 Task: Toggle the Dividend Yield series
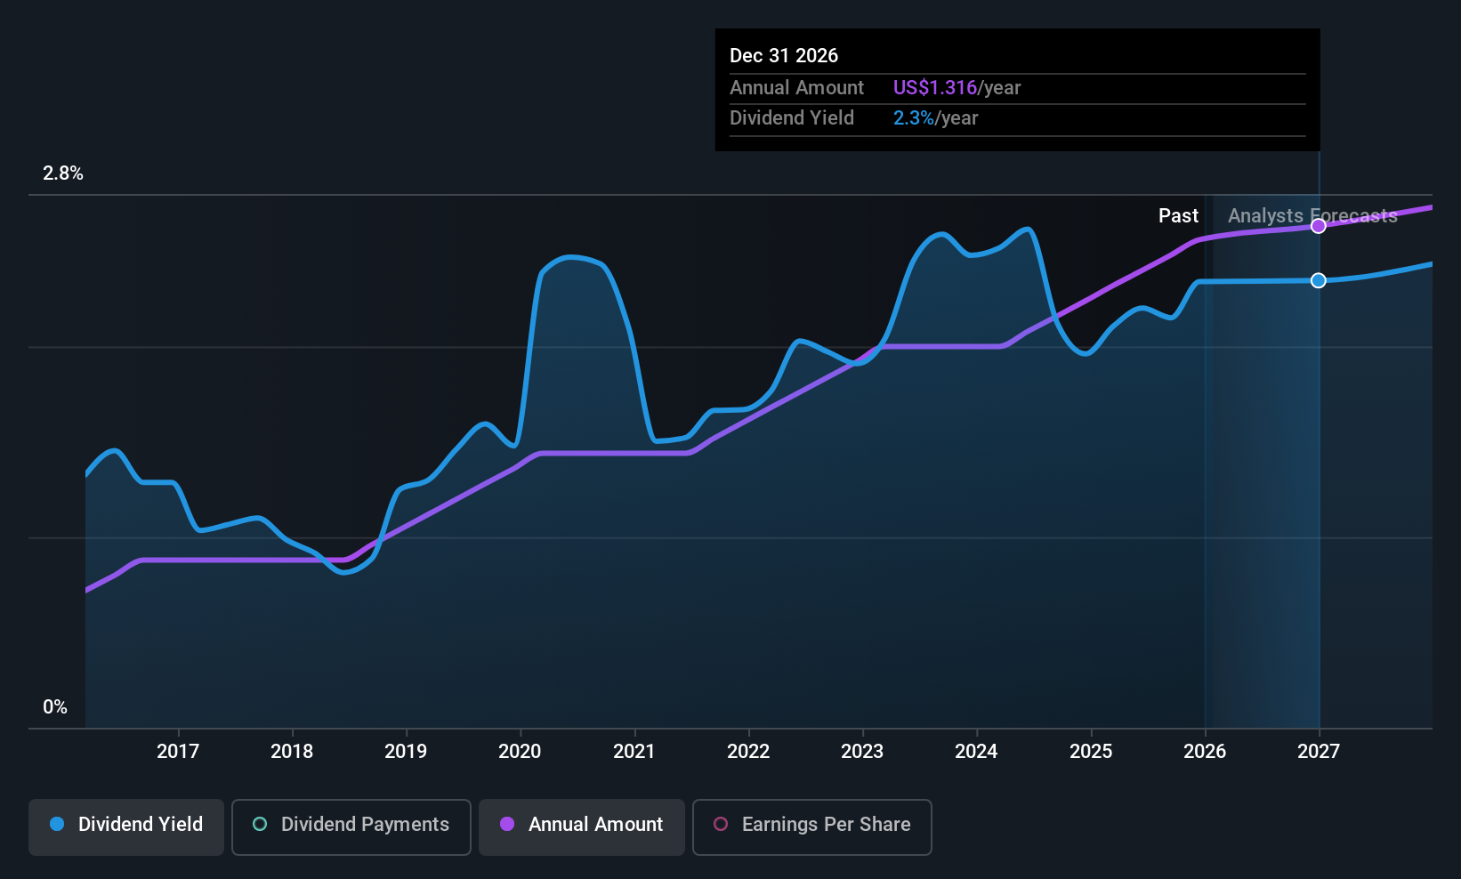point(126,827)
